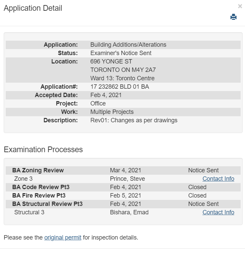
Task: Click the BA Structural Review Pt3 label
Action: pyautogui.click(x=47, y=204)
